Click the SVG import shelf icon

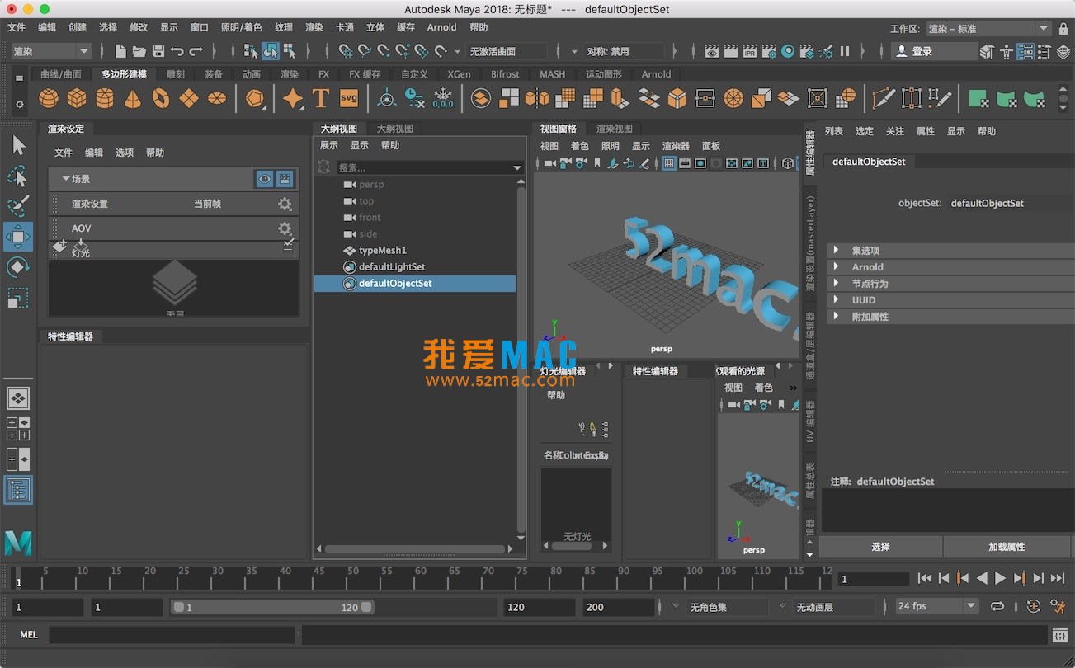tap(349, 98)
